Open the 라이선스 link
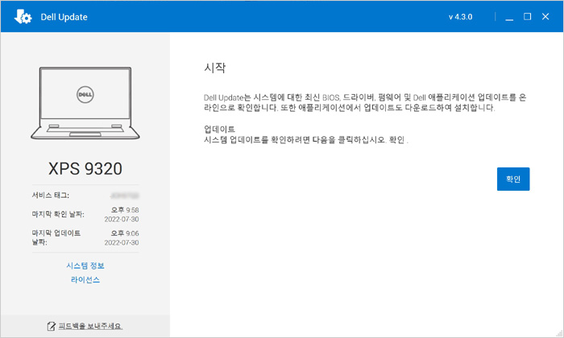Screen dimensions: 564x338 pos(85,280)
